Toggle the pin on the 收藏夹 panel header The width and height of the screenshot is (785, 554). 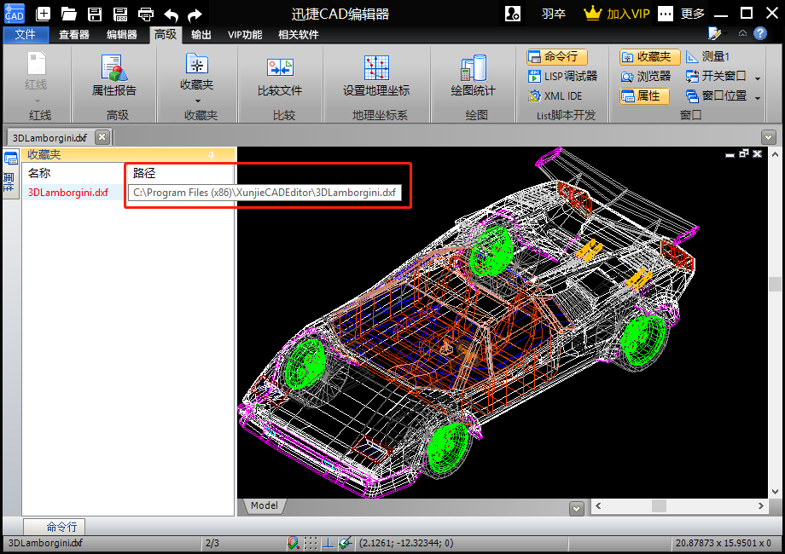click(x=212, y=155)
